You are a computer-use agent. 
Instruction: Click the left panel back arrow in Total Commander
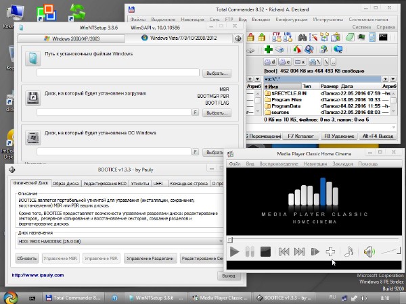point(250,79)
